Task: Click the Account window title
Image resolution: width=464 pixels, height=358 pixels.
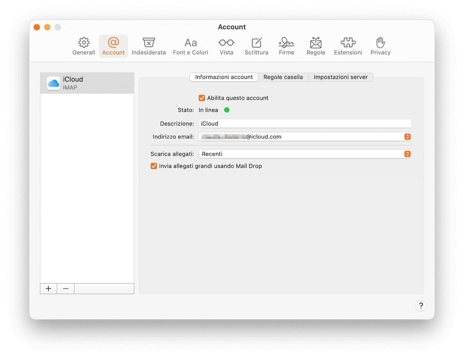Action: [232, 27]
